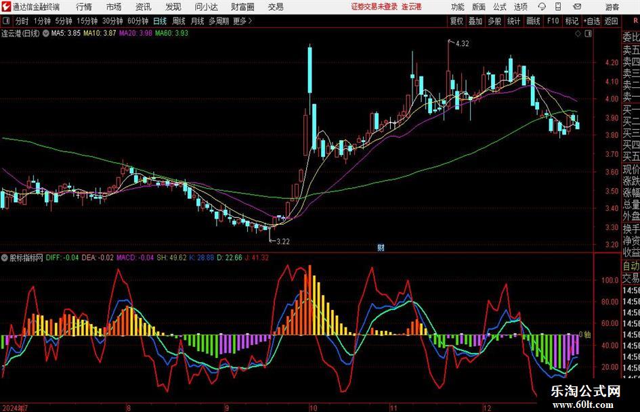
Task: Click the D: 22.66 indicator value
Action: (x=230, y=258)
